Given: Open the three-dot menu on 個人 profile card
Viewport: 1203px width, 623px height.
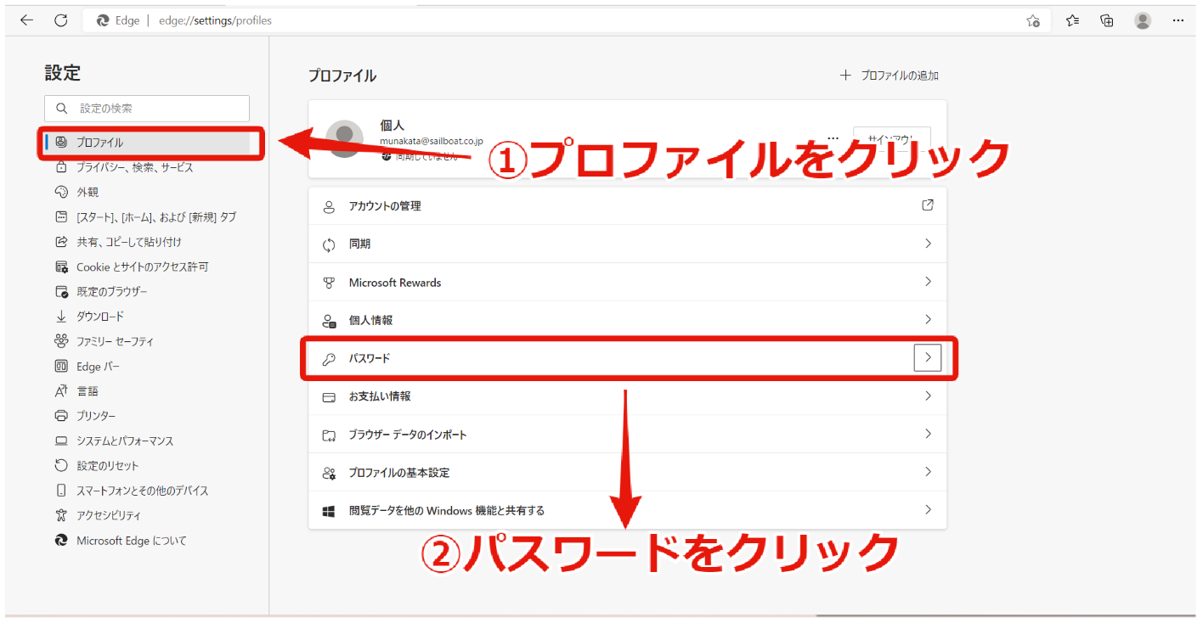Looking at the screenshot, I should tap(833, 138).
